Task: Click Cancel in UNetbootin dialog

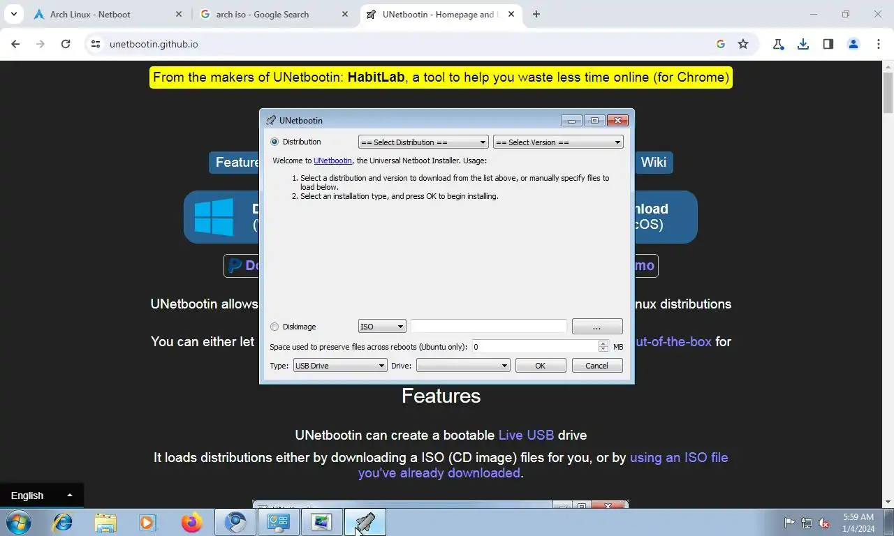Action: (x=597, y=366)
